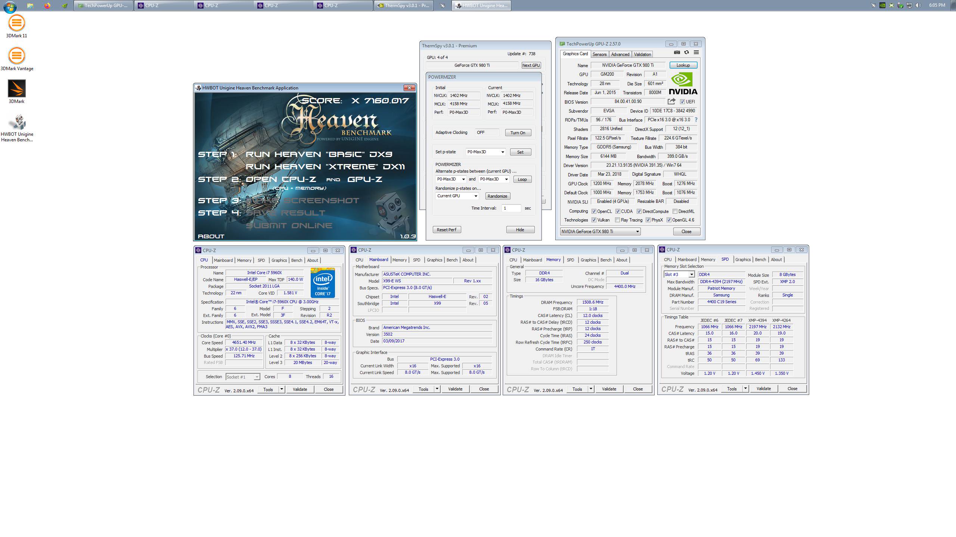Click the Lookup button in GPU-Z
Viewport: 956px width, 537px height.
(683, 65)
